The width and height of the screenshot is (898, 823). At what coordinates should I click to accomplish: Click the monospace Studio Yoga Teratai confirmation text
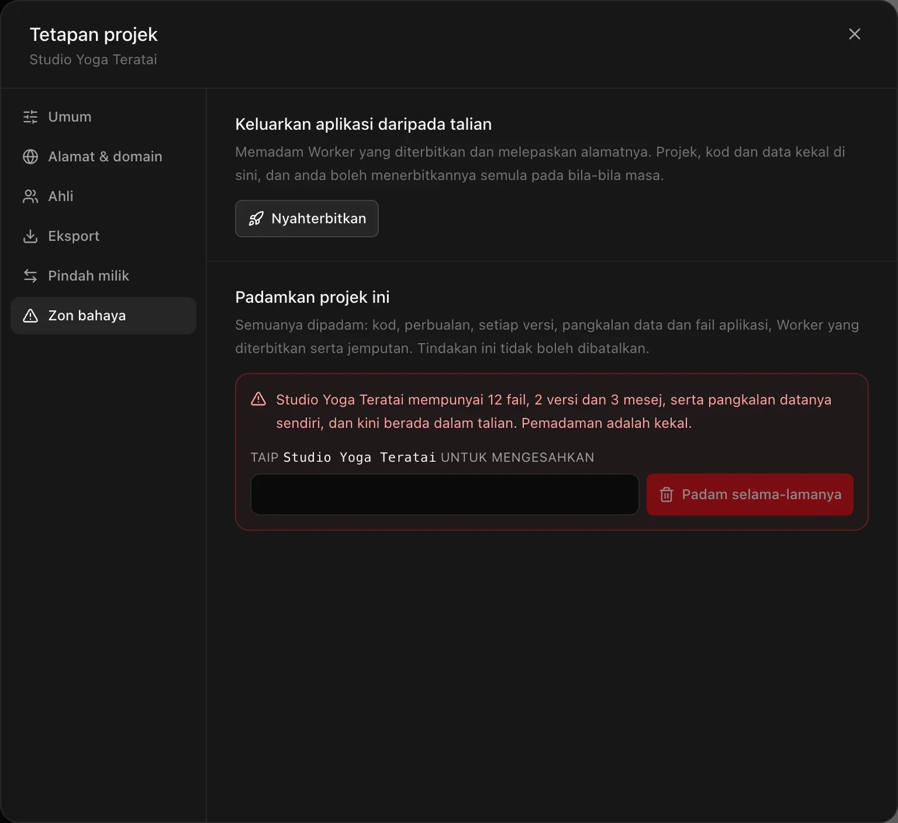click(x=360, y=457)
